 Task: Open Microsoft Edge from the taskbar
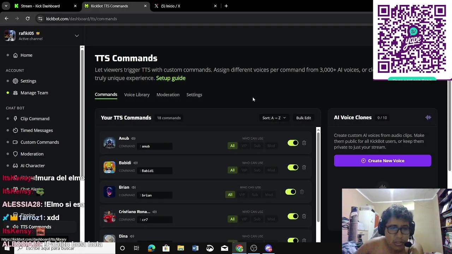pos(151,248)
